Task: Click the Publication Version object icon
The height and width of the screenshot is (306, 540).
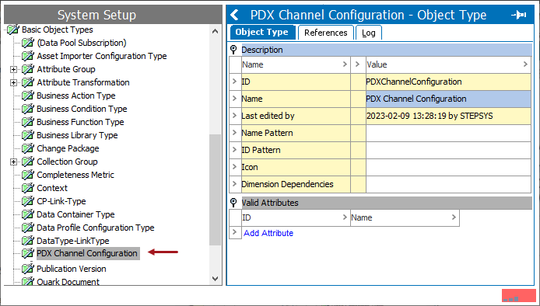Action: click(x=28, y=269)
